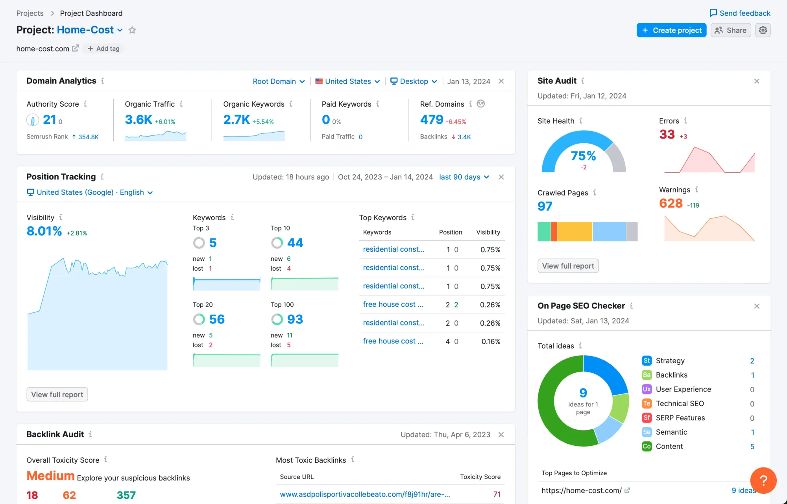Show Paid Keywords info icon
The height and width of the screenshot is (504, 787).
(377, 104)
